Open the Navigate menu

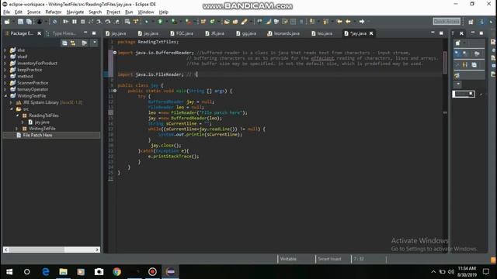pos(75,12)
